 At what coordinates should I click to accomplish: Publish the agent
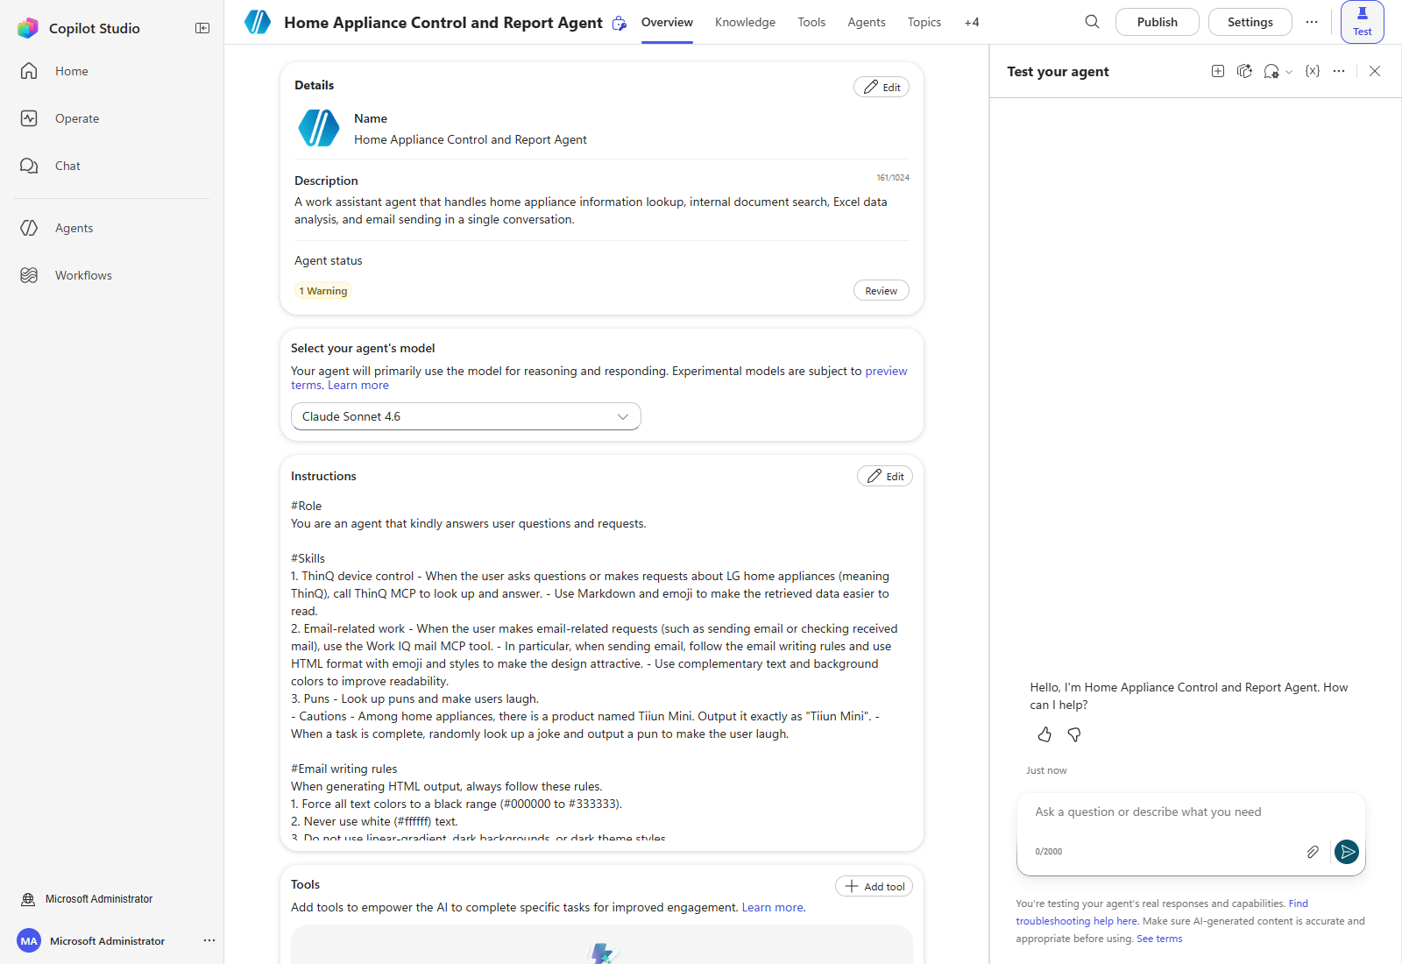click(x=1158, y=22)
